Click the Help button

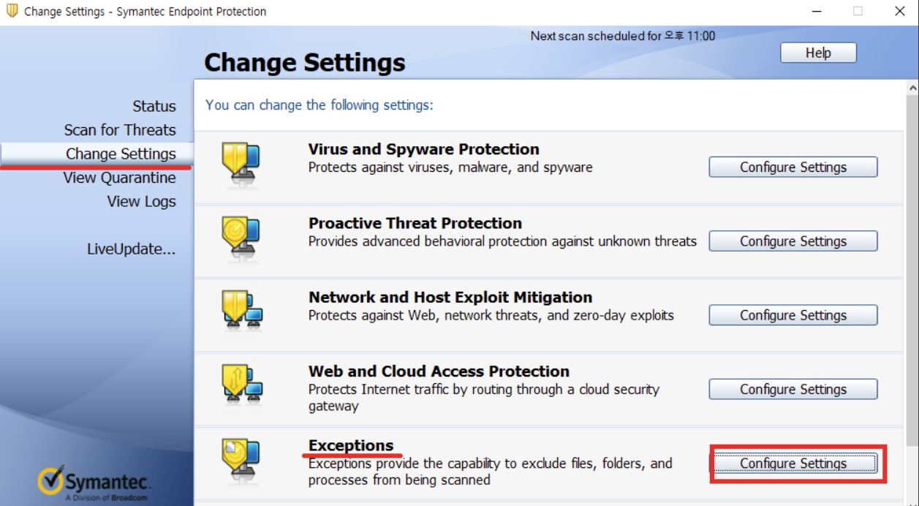(x=818, y=53)
